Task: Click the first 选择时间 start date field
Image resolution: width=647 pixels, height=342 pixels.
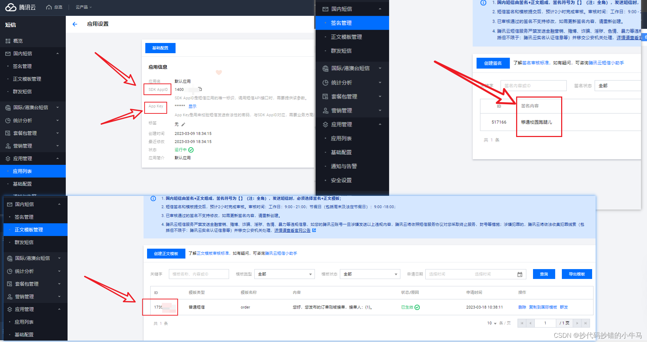Action: (x=437, y=274)
